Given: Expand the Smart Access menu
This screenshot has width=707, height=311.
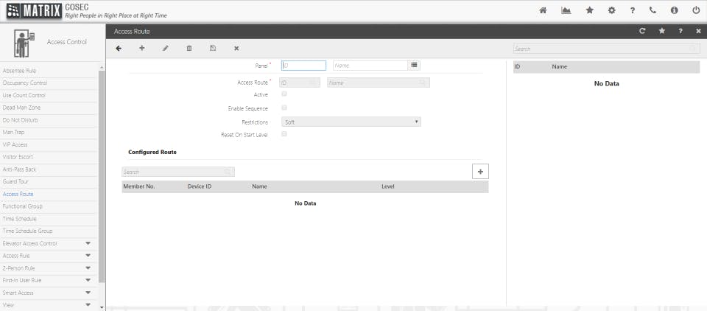Looking at the screenshot, I should coord(88,293).
